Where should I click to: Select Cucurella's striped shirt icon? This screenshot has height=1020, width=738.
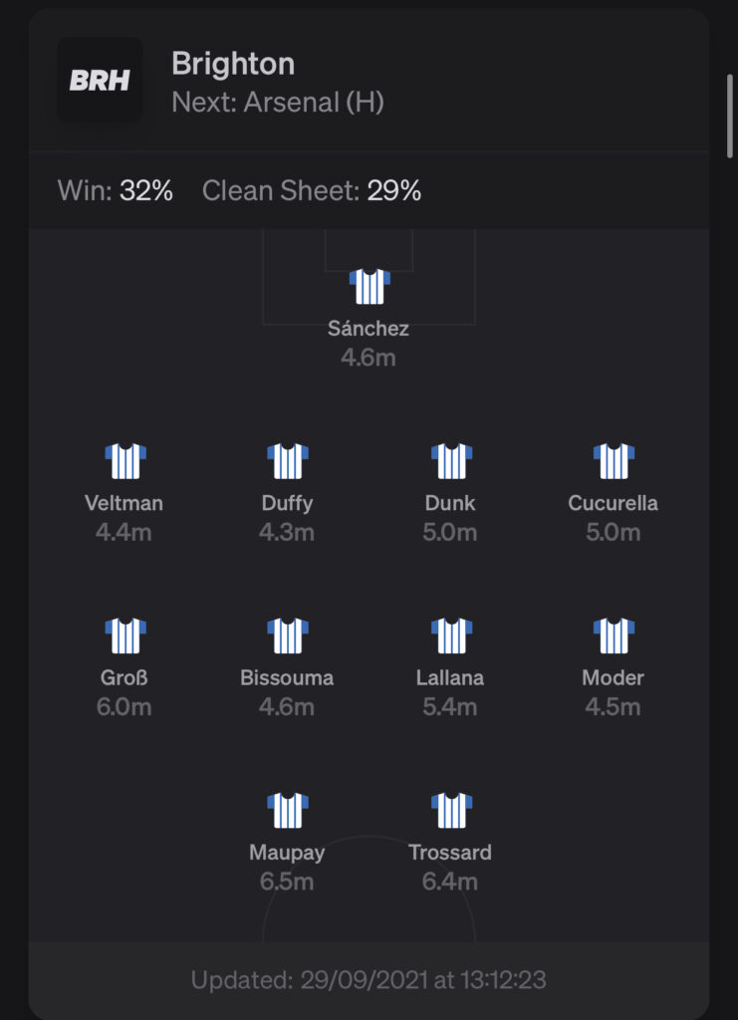(614, 461)
